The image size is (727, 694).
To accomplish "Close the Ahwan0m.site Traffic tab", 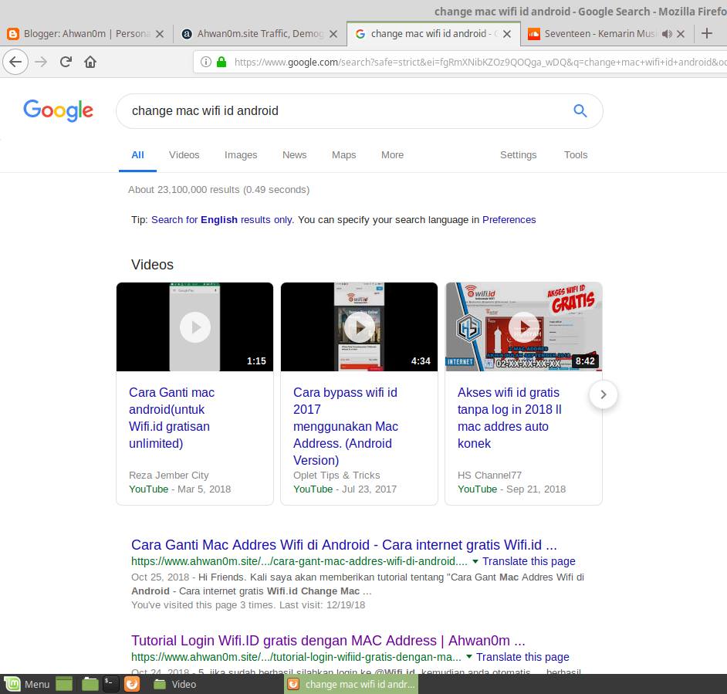I will pyautogui.click(x=333, y=34).
